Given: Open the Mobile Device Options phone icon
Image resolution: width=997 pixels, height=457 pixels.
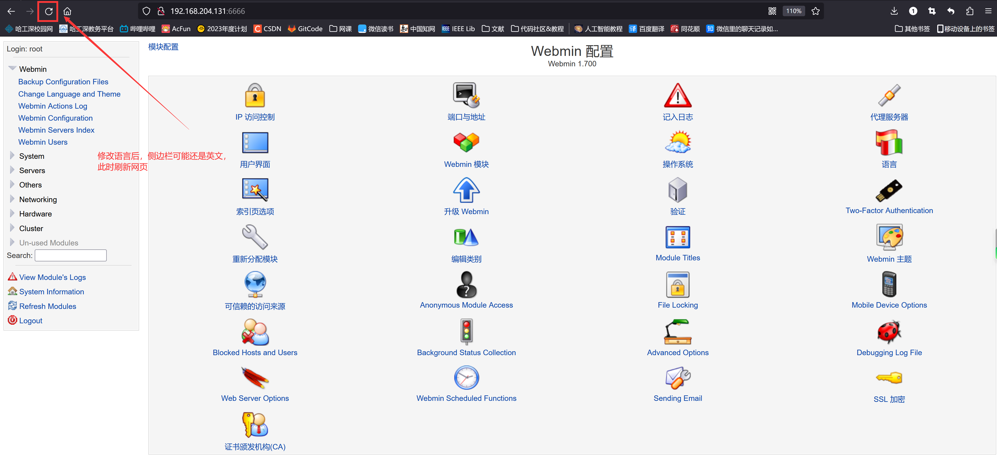Looking at the screenshot, I should [x=889, y=284].
